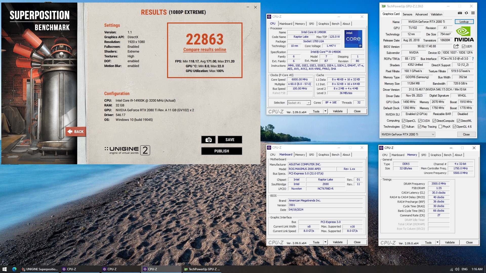Click the DRAM Frequency 3500.0 MHz value

(x=439, y=184)
